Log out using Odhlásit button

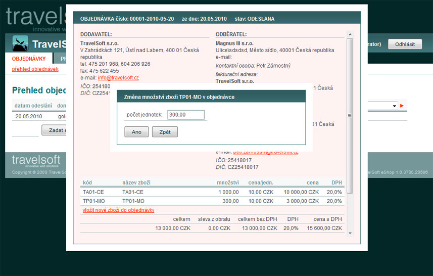405,44
